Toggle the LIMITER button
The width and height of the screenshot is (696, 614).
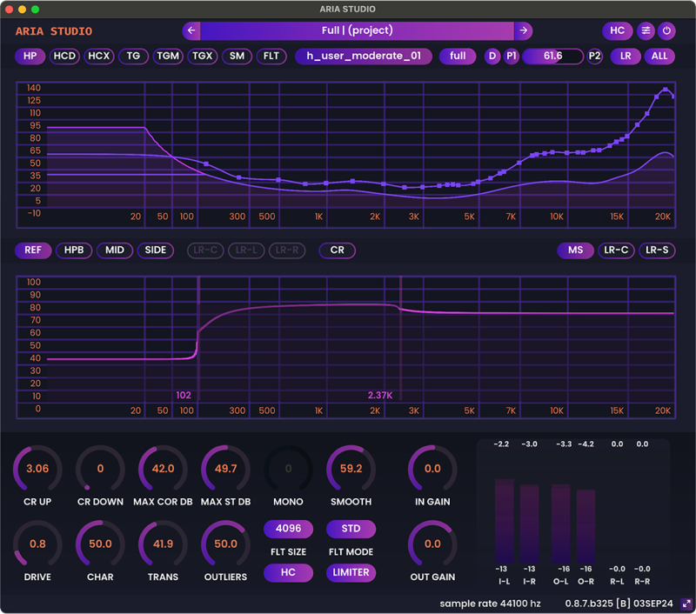pos(351,572)
